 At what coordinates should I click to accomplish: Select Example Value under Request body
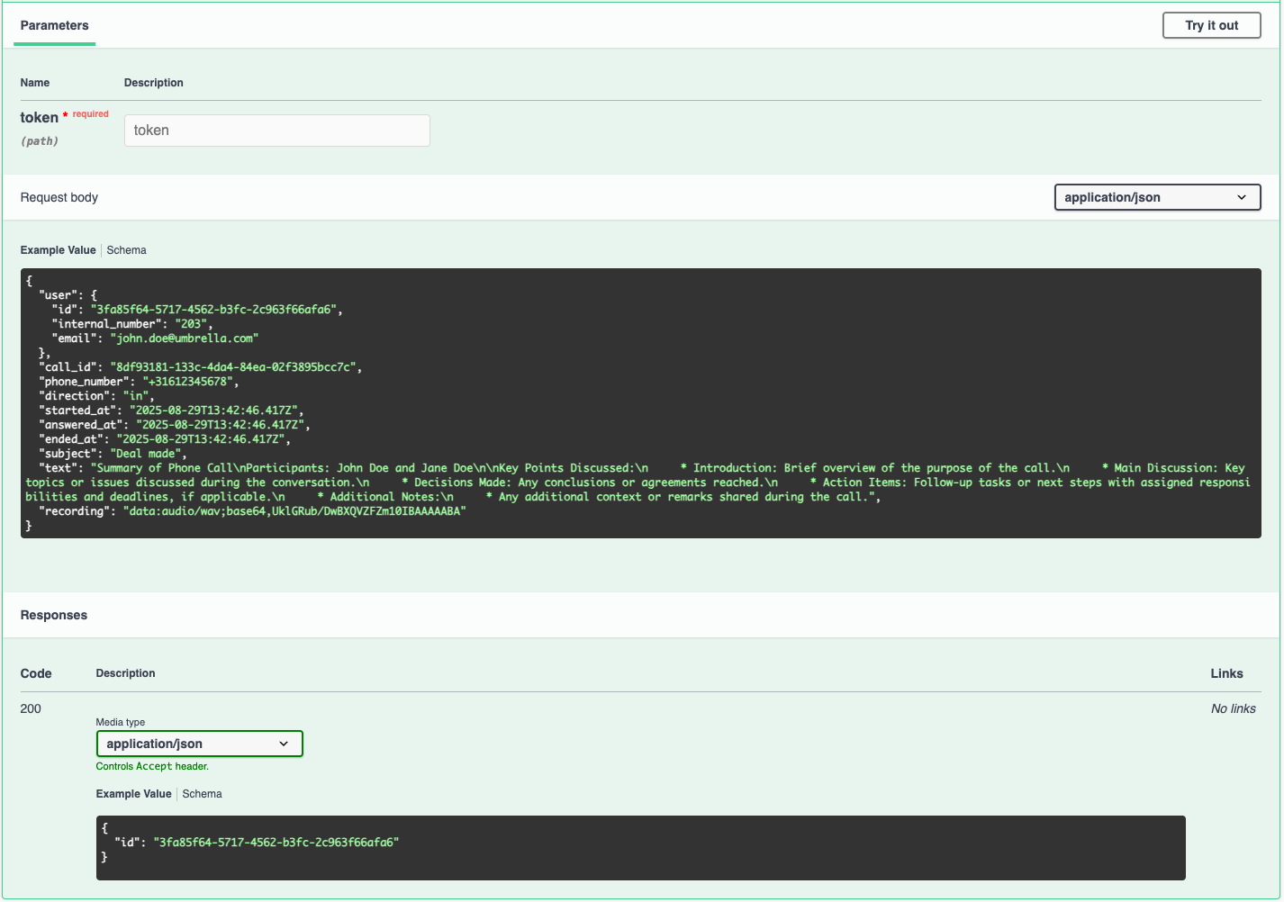58,250
